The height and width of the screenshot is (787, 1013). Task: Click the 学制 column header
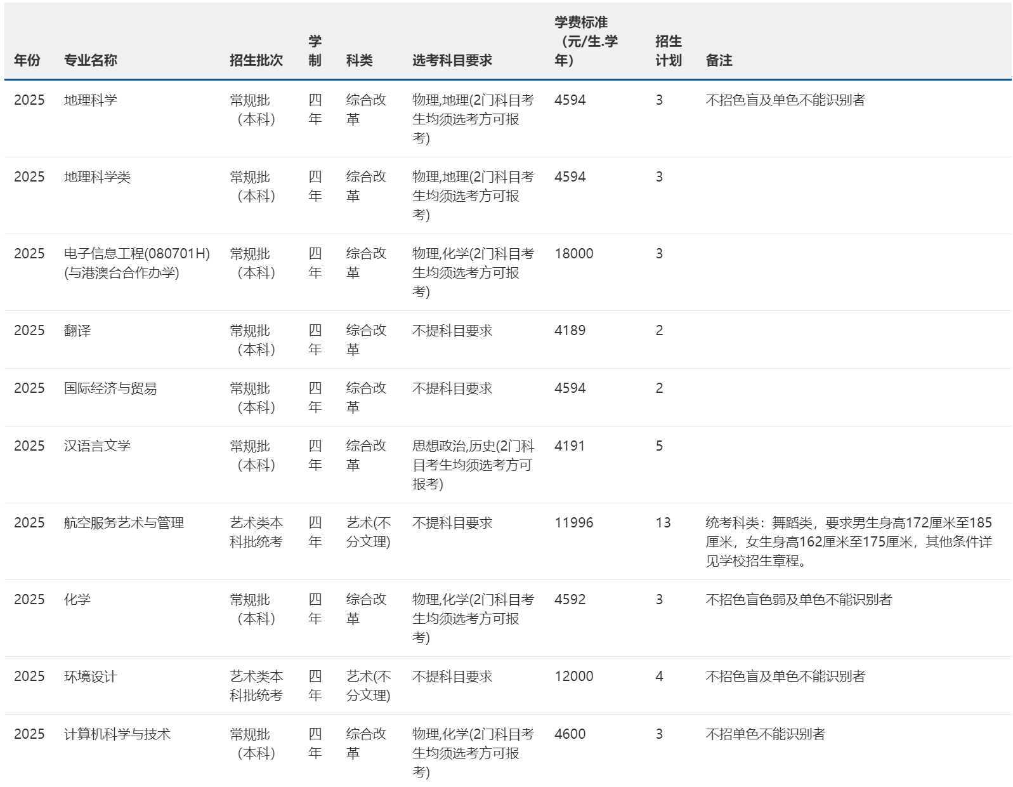[315, 51]
